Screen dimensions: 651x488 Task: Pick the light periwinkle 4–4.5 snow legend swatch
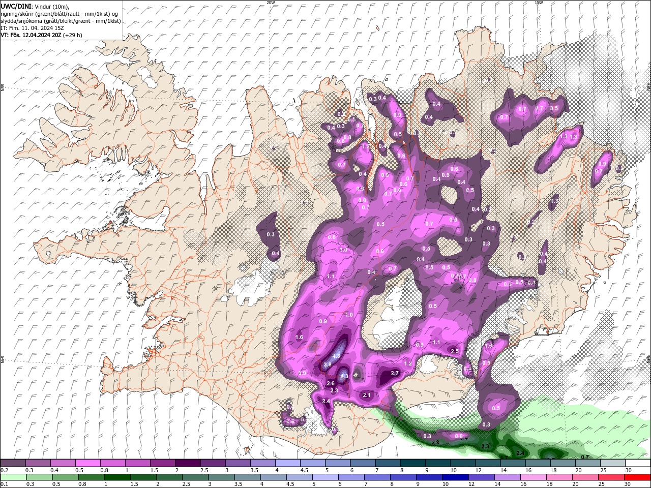(287, 463)
